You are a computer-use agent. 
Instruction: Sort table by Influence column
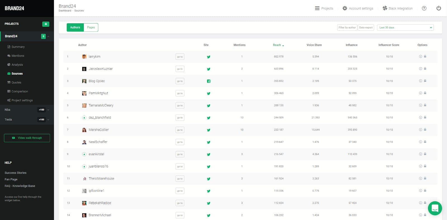pos(351,45)
